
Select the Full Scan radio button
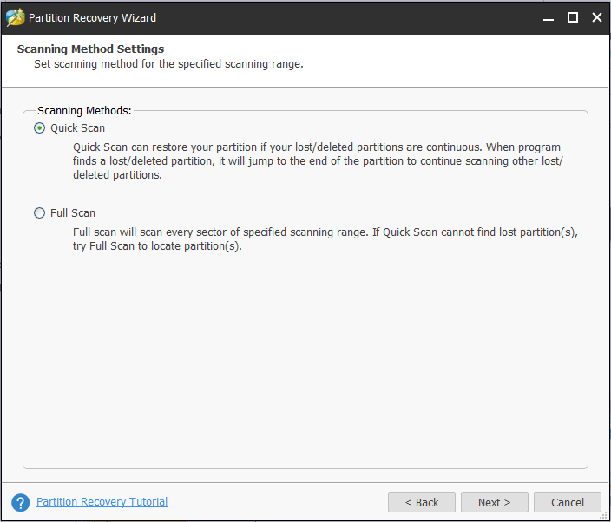(39, 213)
